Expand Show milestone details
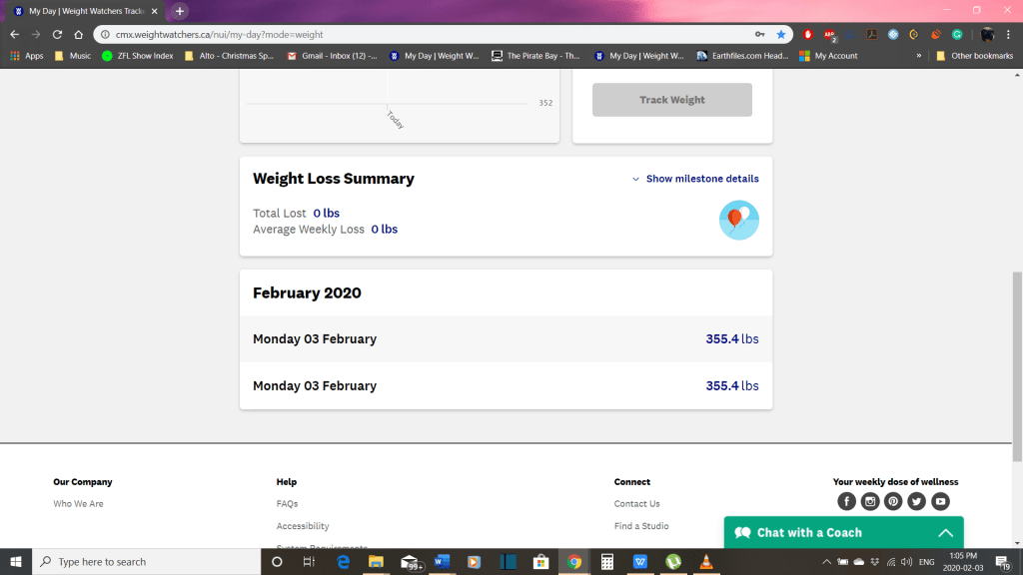This screenshot has height=575, width=1023. tap(695, 179)
